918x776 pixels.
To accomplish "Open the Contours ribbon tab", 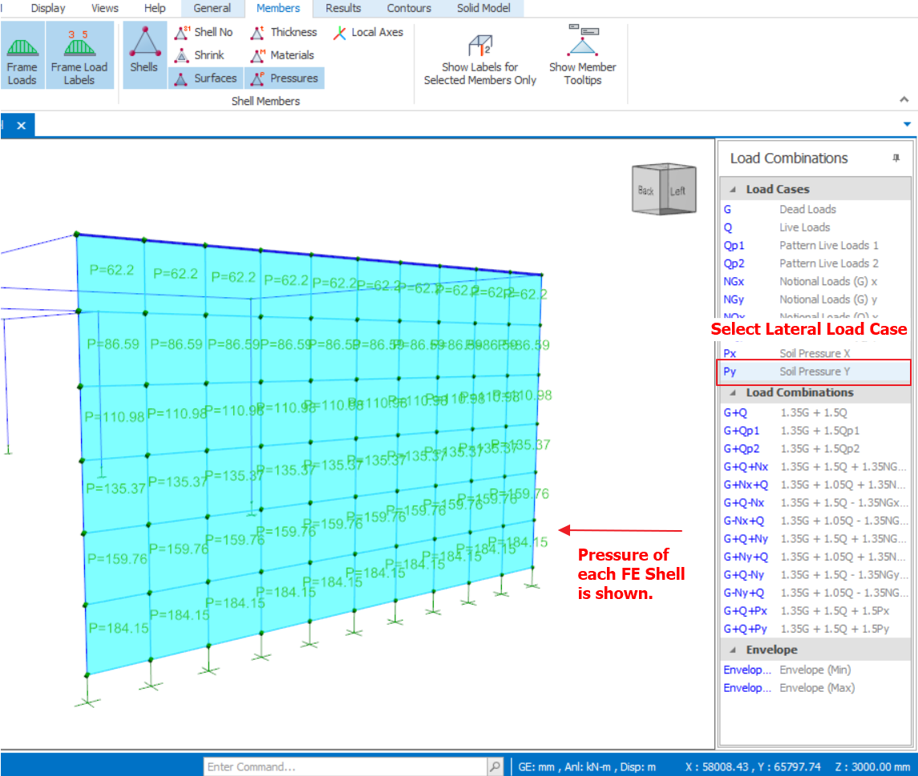I will [409, 8].
